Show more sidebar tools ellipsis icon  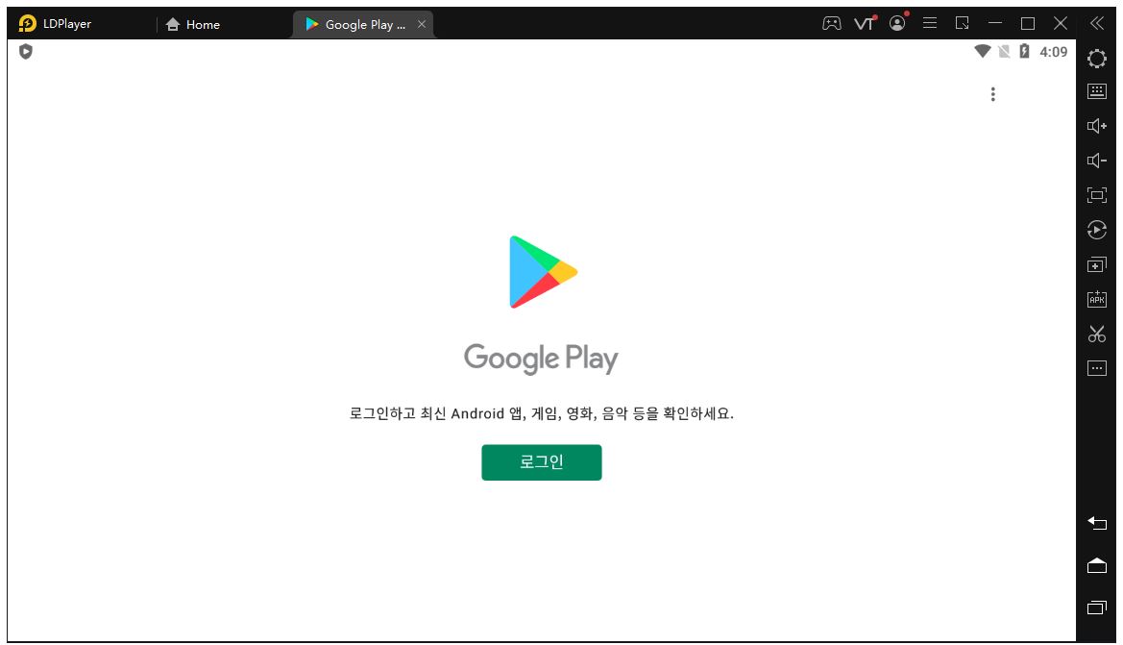pos(1096,368)
